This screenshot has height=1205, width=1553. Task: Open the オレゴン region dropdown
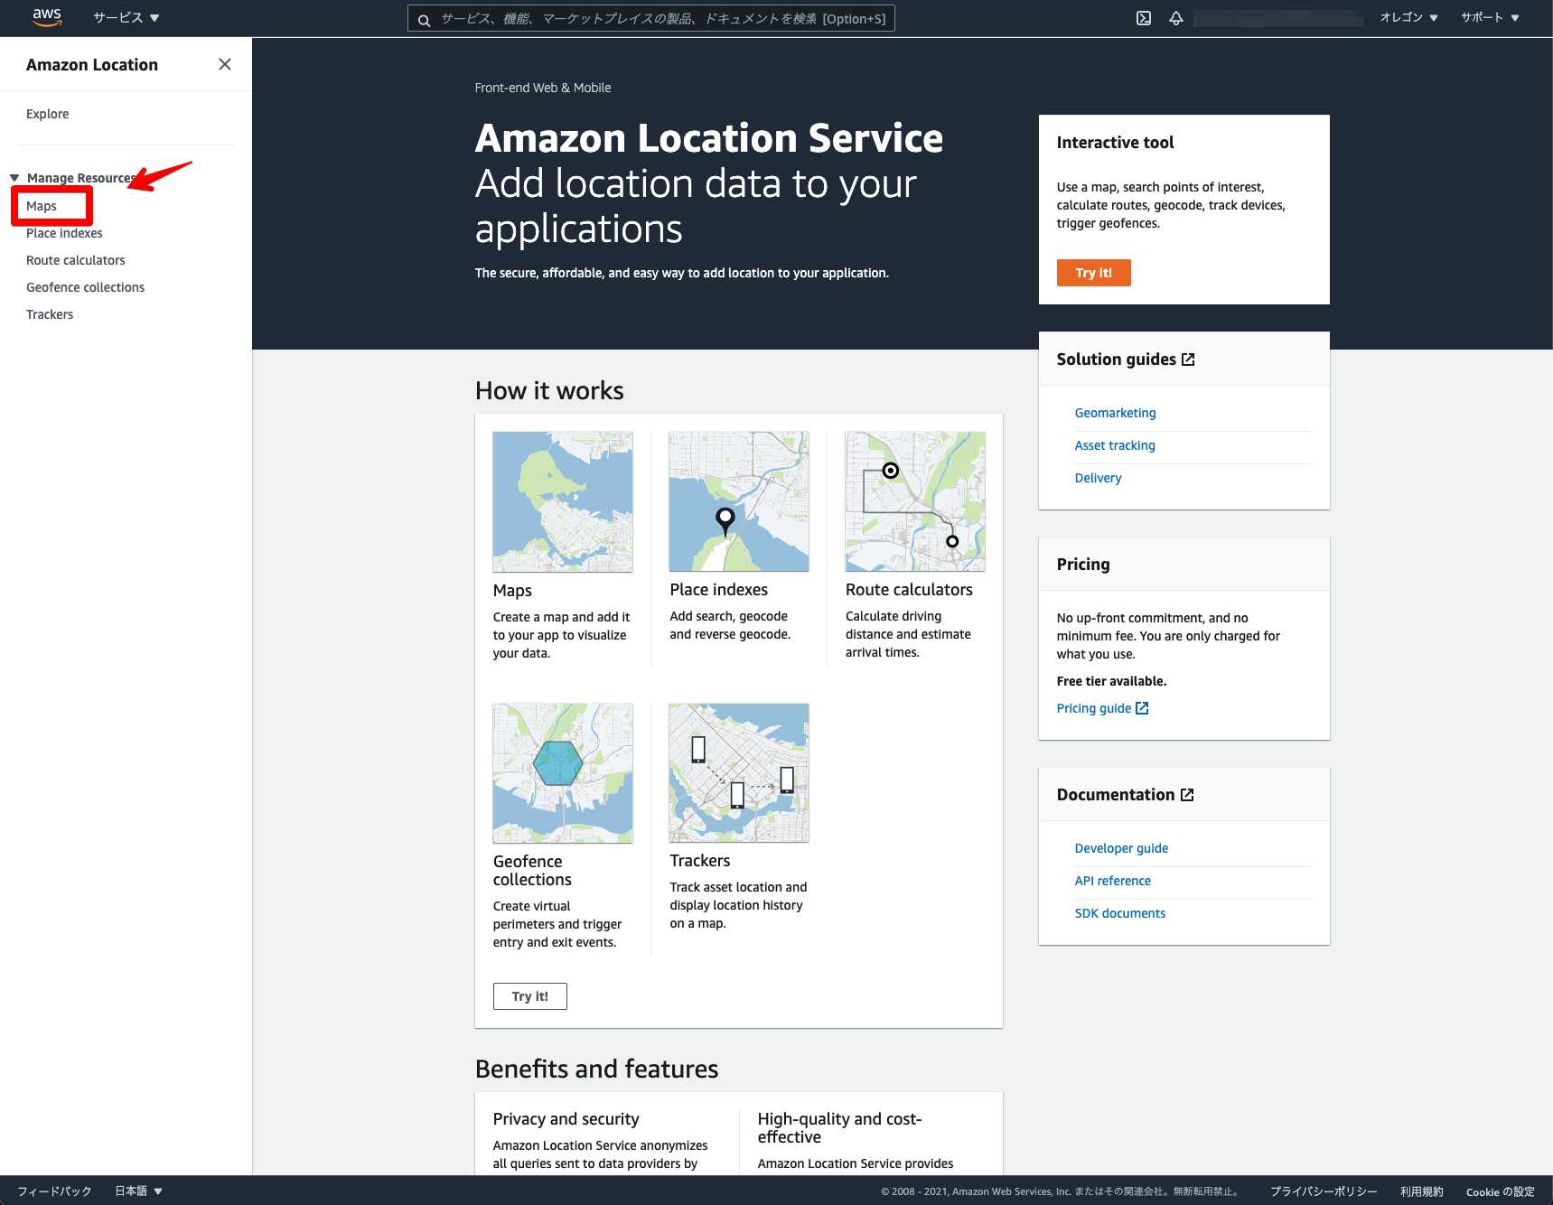[1408, 17]
